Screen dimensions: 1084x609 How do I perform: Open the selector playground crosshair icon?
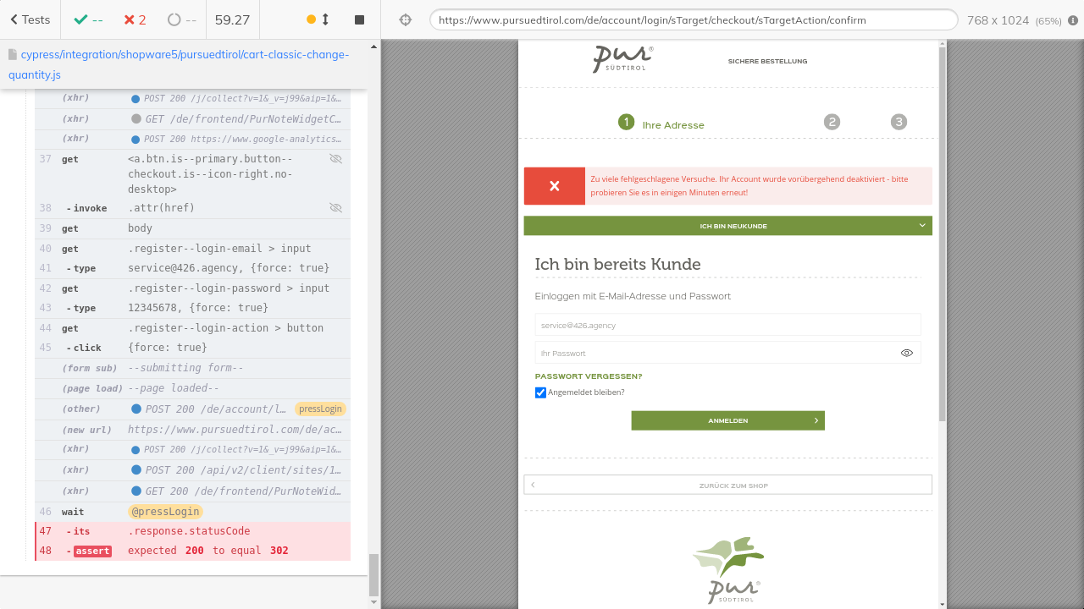click(x=405, y=19)
